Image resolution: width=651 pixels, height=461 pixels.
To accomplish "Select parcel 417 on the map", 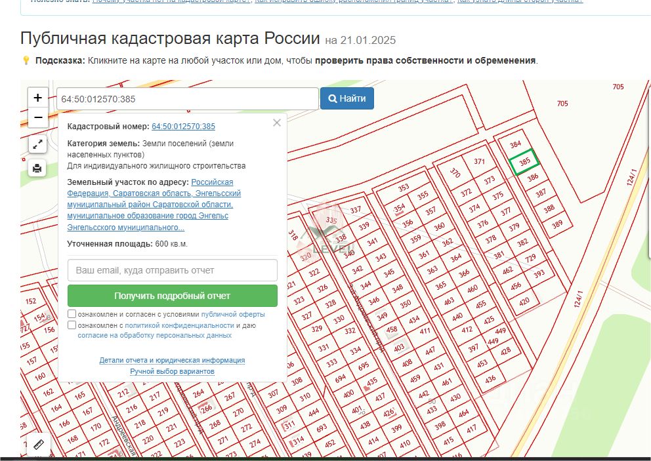I will point(471,429).
